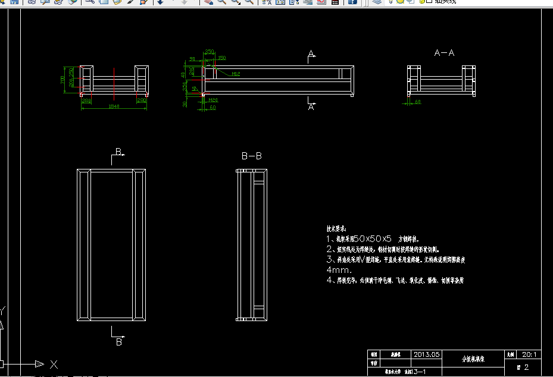
Task: Click the Plot printer icon
Action: (x=32, y=2)
